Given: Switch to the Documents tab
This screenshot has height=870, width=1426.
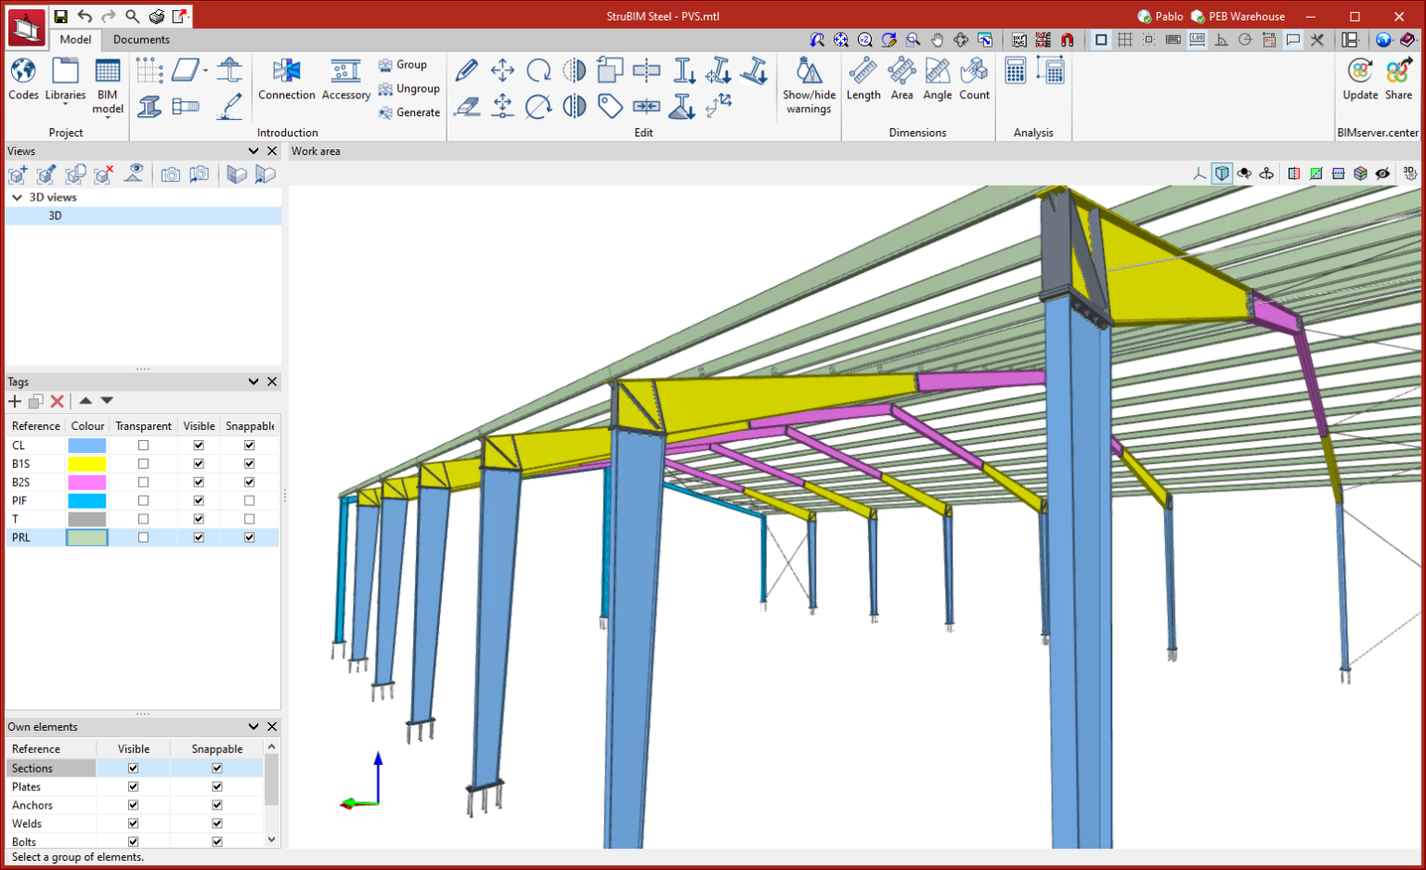Looking at the screenshot, I should (141, 40).
